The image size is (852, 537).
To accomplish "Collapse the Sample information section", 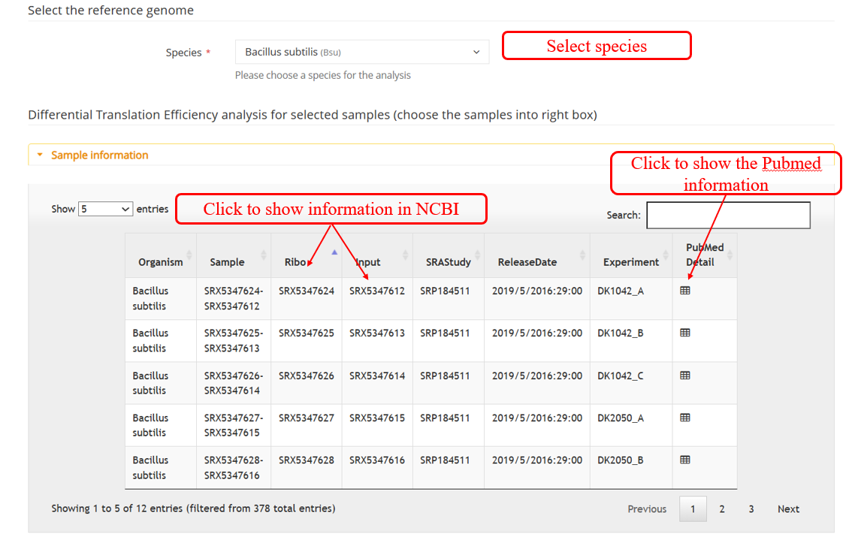I will [x=100, y=155].
